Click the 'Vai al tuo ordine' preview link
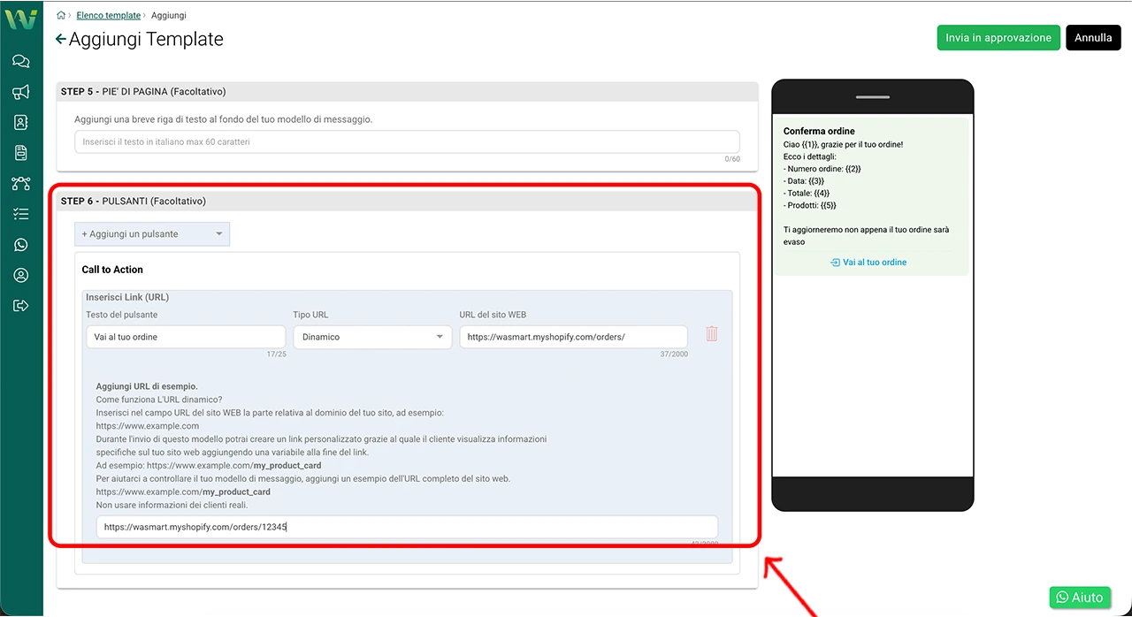 [x=868, y=263]
